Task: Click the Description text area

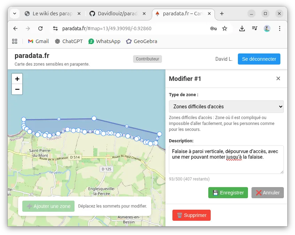Action: point(226,160)
